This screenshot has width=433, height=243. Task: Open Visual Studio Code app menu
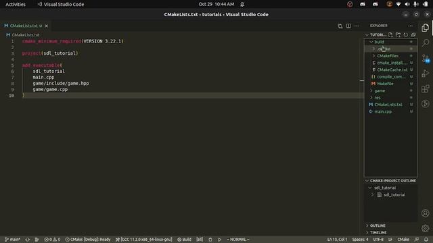click(60, 4)
